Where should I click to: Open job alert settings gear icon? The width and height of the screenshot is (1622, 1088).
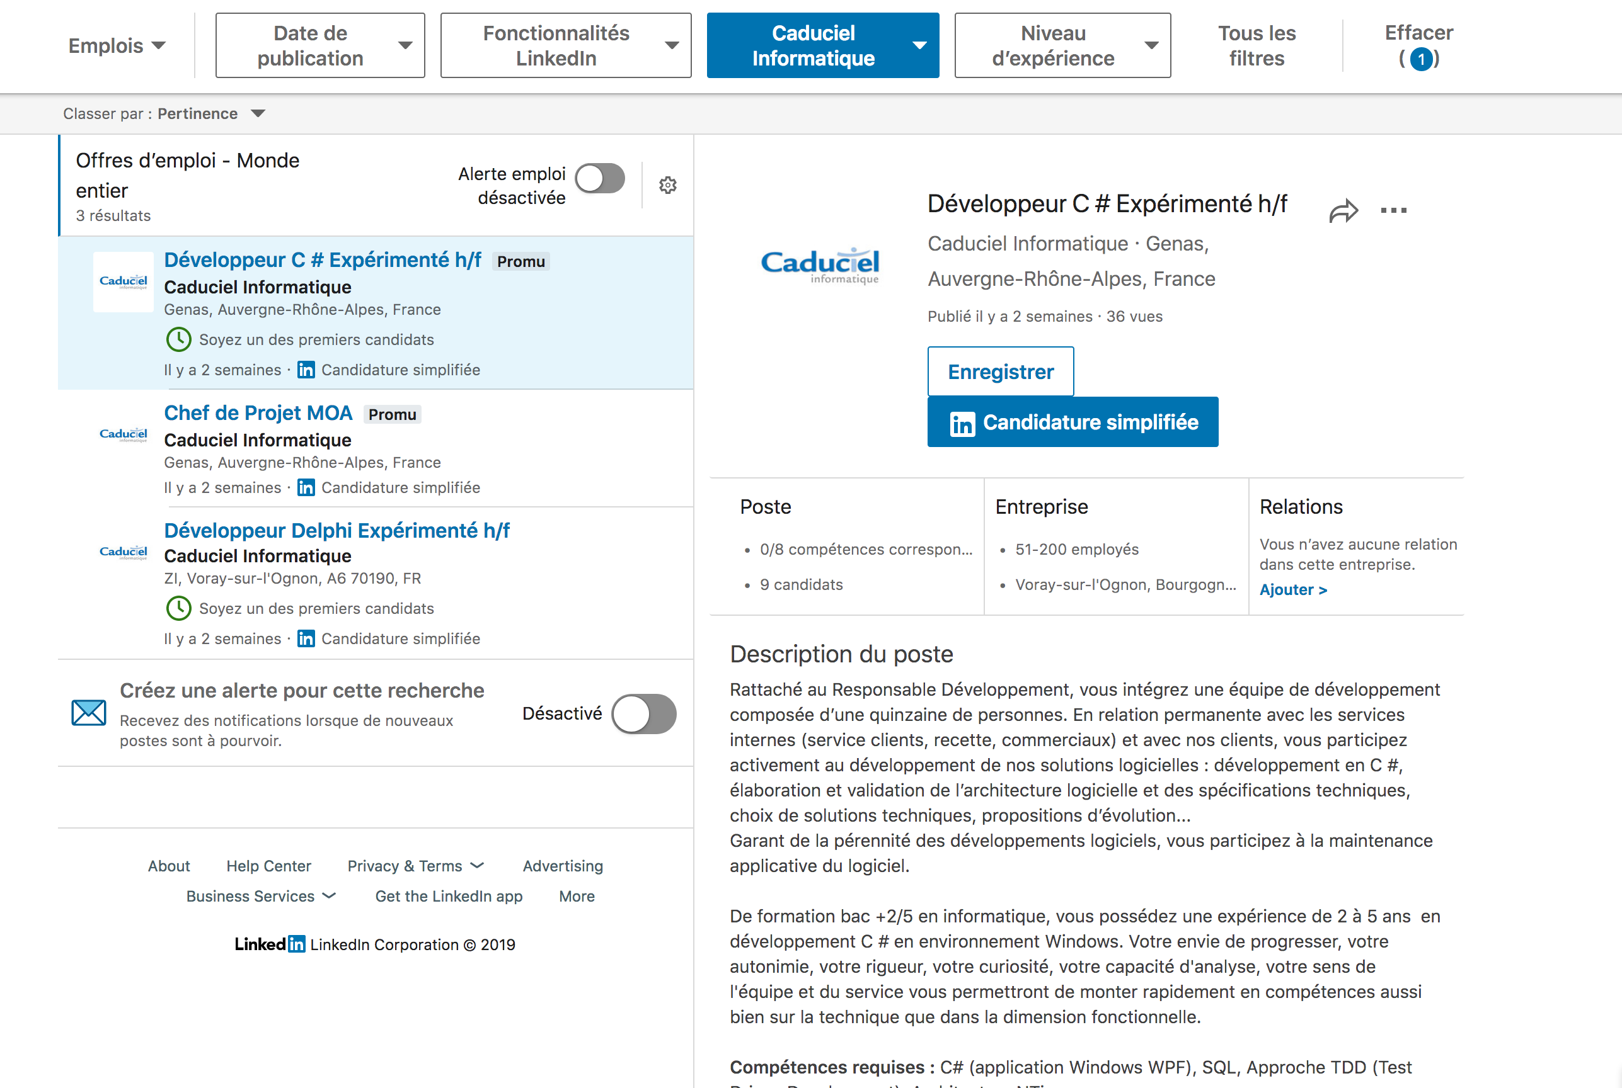tap(668, 185)
